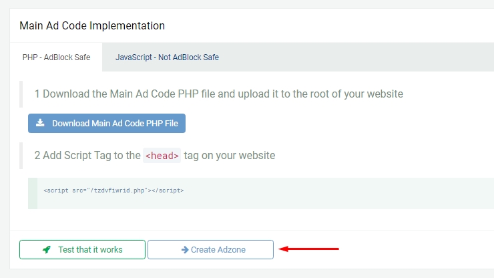Click rocket icon in Test button
This screenshot has width=494, height=278.
[x=47, y=250]
